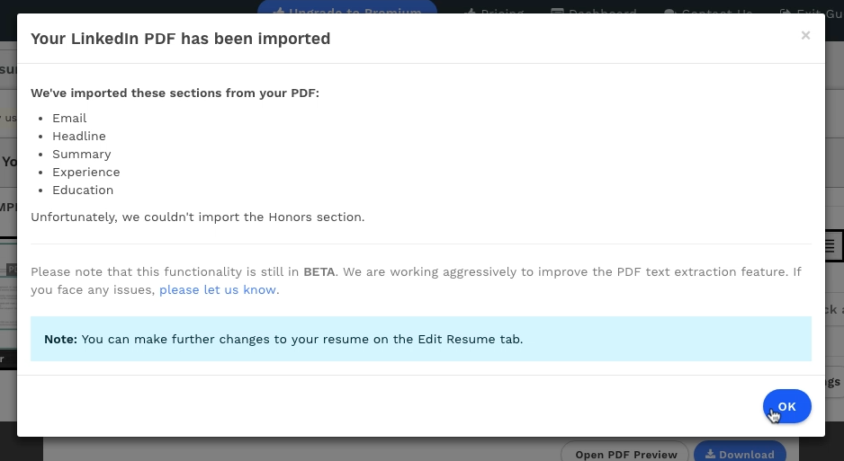Click the icon next to Pricing
The width and height of the screenshot is (844, 461).
[x=470, y=12]
